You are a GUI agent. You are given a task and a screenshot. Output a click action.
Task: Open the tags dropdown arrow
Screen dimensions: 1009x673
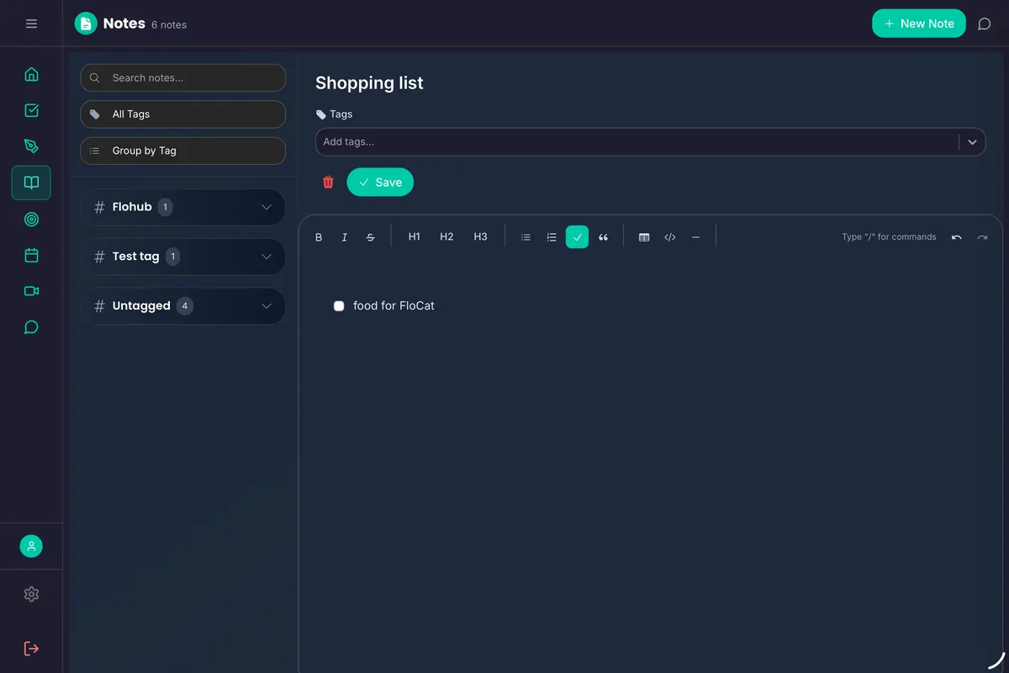(x=972, y=142)
